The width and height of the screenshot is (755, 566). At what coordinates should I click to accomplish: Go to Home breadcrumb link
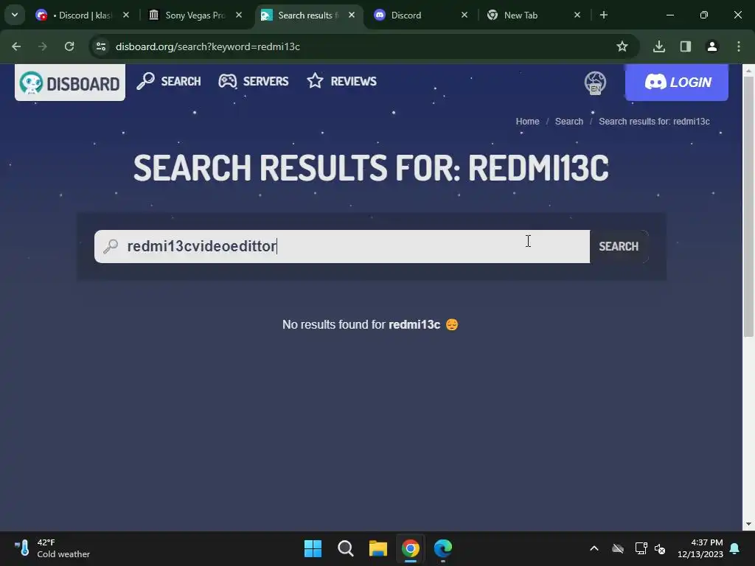pos(527,122)
